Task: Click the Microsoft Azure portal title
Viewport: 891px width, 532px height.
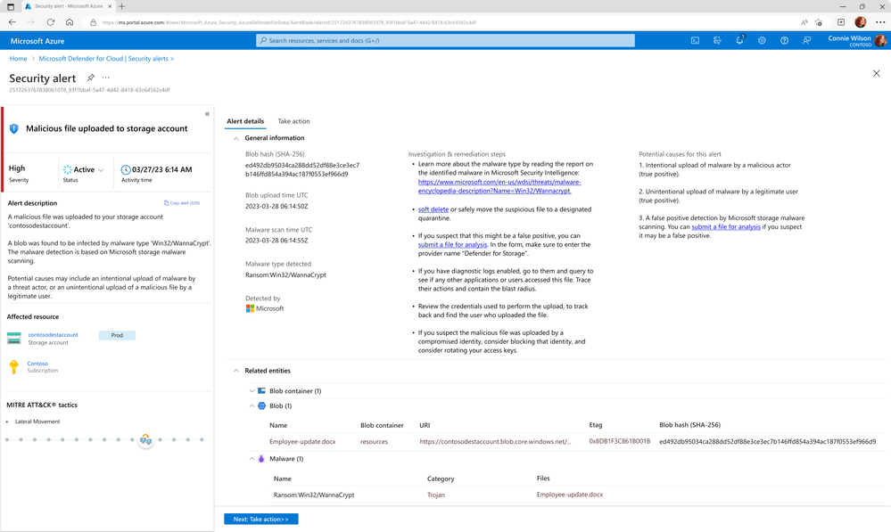Action: pyautogui.click(x=37, y=41)
